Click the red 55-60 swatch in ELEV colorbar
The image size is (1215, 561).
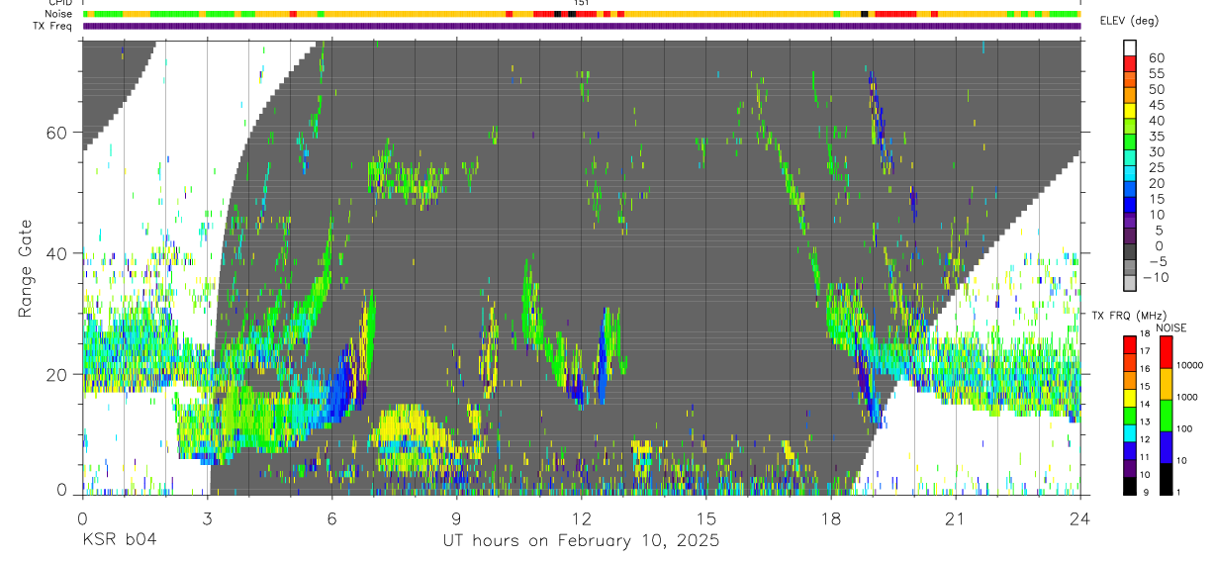tap(1129, 65)
